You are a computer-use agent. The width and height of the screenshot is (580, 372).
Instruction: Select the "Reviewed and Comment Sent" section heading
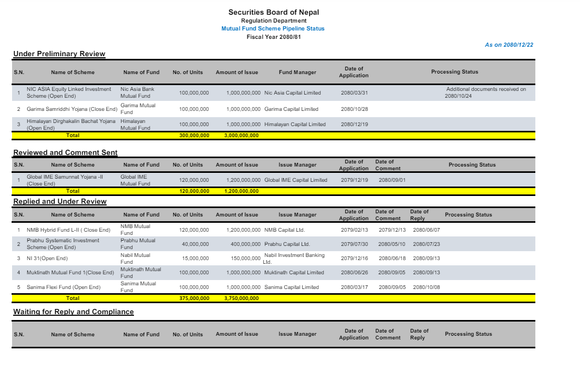coord(65,152)
